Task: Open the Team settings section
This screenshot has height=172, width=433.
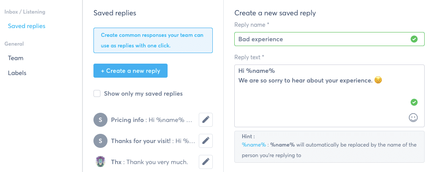Action: coord(15,58)
